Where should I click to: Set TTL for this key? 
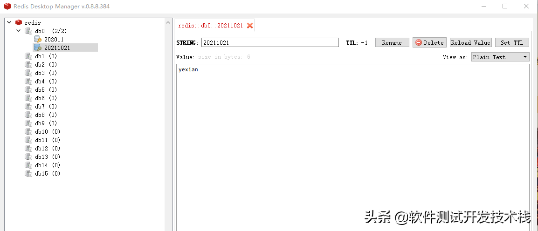coord(512,42)
